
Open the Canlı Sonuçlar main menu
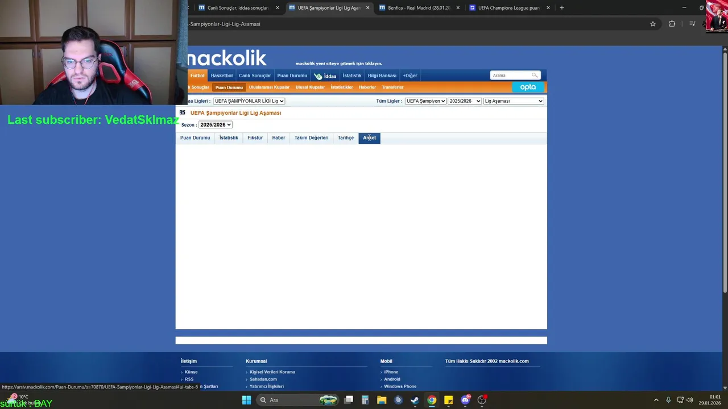point(255,76)
